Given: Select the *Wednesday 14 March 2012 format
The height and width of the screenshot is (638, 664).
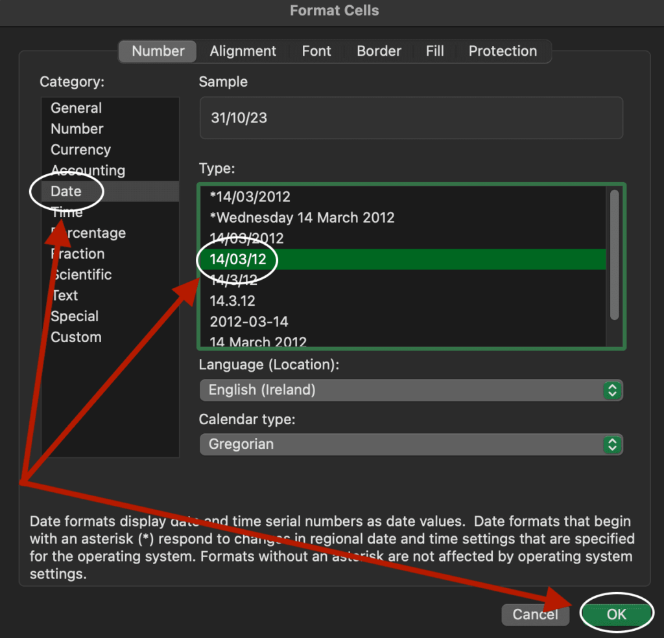Looking at the screenshot, I should 302,218.
